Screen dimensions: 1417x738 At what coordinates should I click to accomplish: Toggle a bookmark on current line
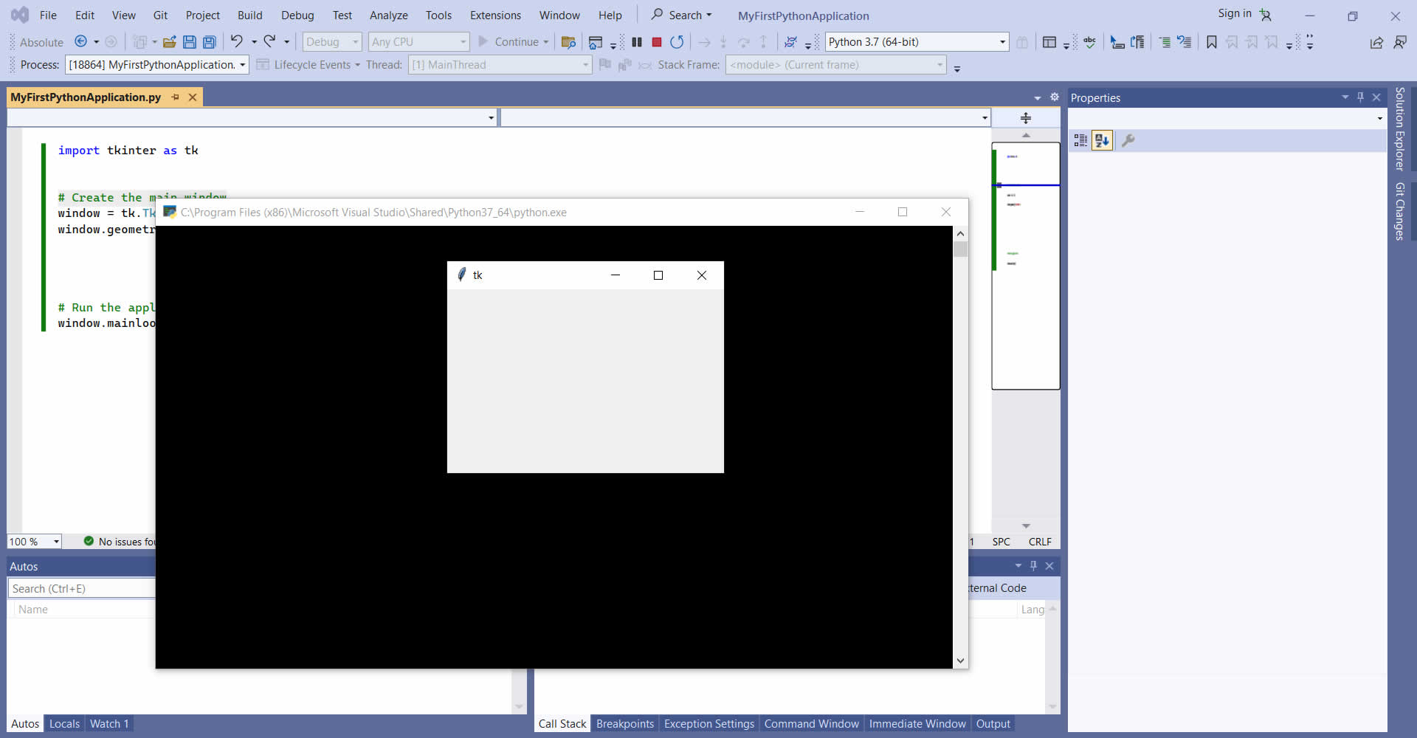[1211, 42]
